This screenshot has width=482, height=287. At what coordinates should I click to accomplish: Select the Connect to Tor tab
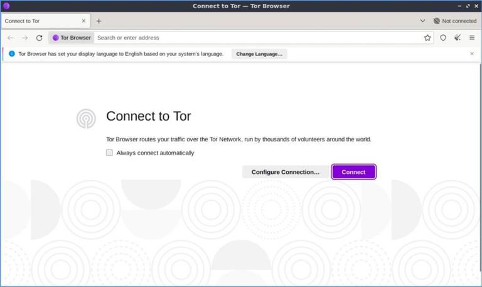(x=45, y=21)
